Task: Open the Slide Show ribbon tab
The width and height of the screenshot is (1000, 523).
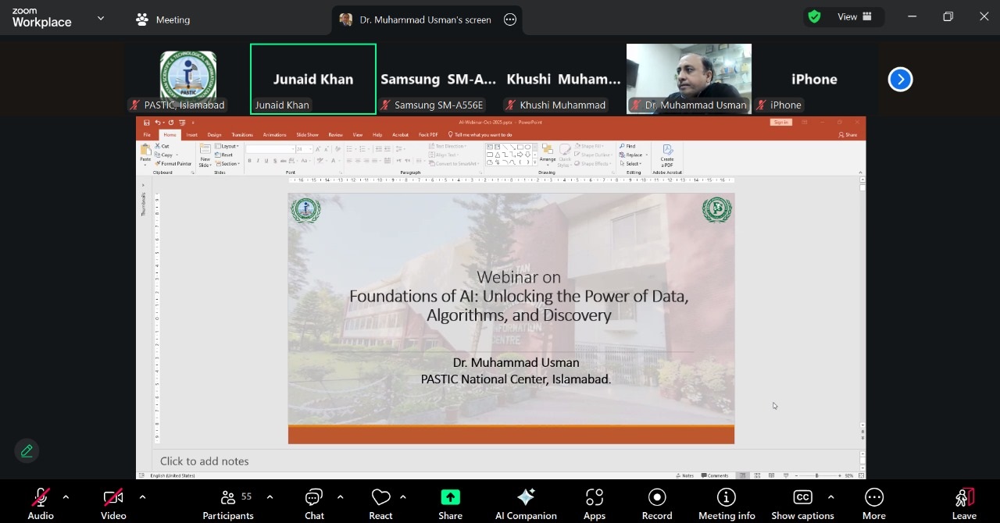Action: point(309,134)
